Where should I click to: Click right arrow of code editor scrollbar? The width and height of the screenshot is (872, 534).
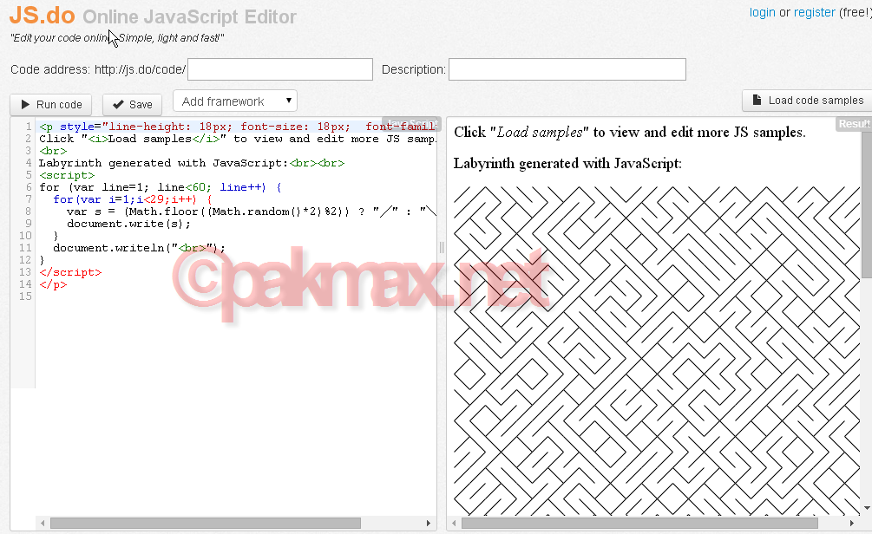(x=429, y=524)
